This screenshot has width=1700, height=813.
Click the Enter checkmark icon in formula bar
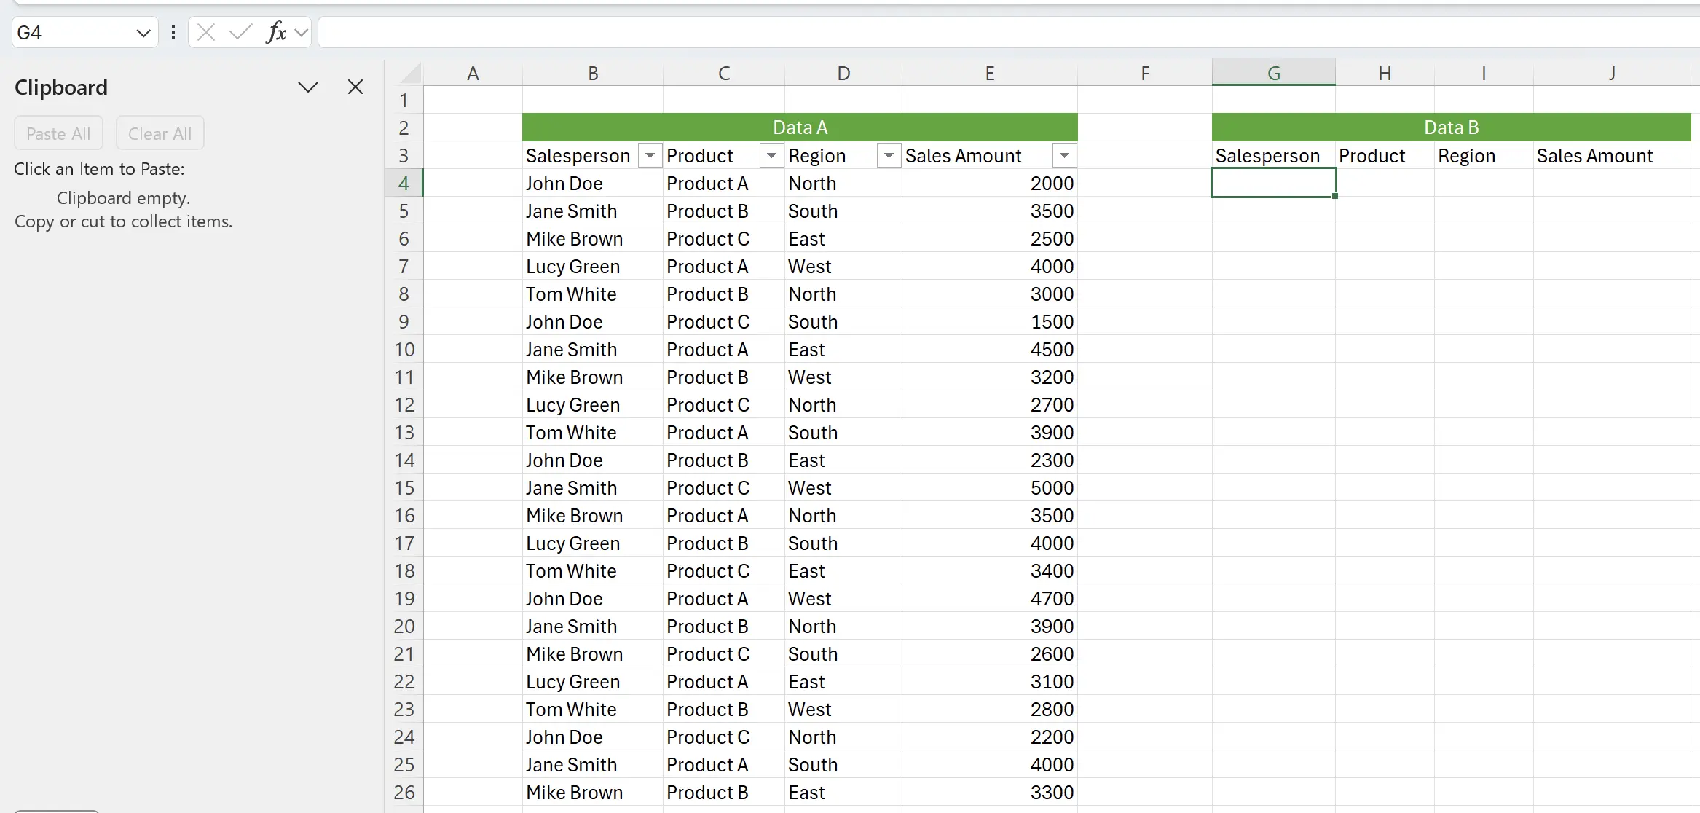pyautogui.click(x=240, y=32)
